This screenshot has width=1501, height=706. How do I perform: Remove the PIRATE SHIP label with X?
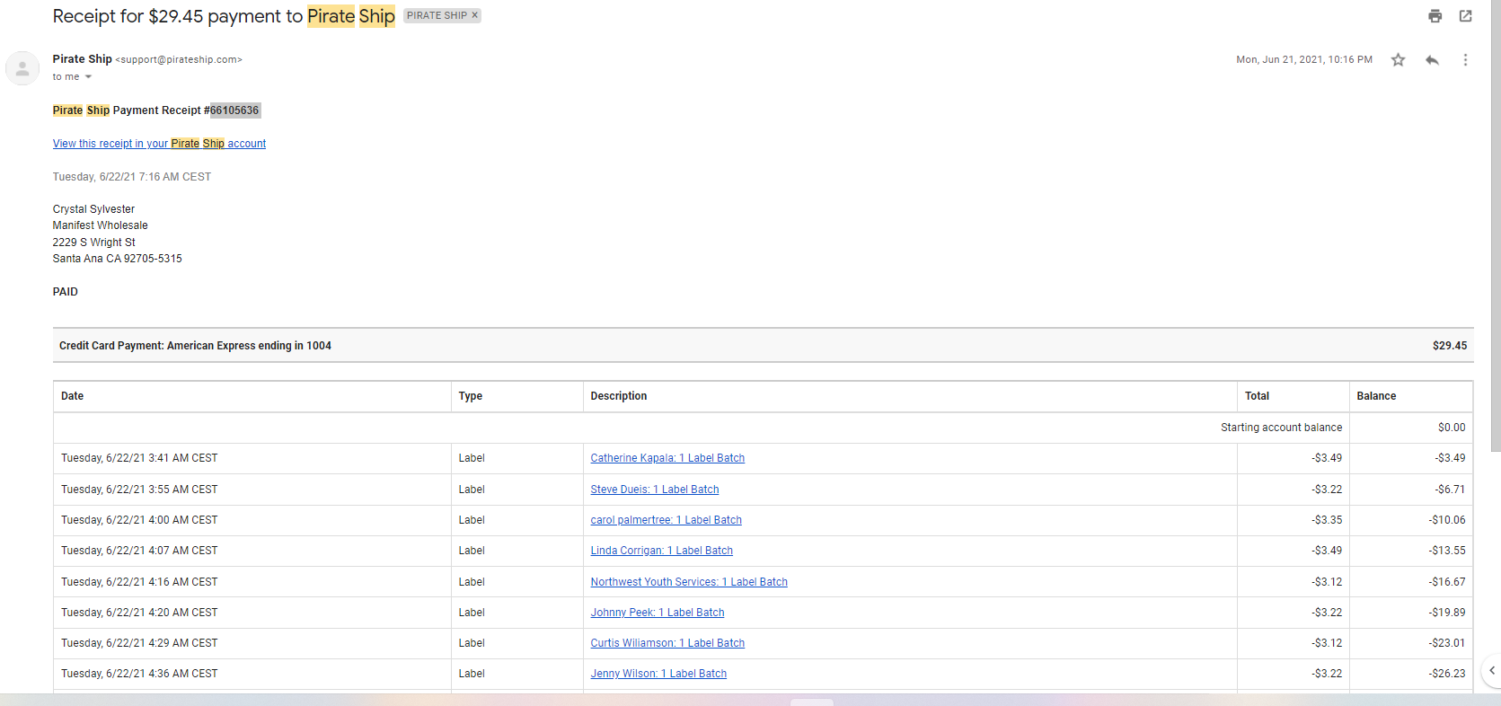475,15
